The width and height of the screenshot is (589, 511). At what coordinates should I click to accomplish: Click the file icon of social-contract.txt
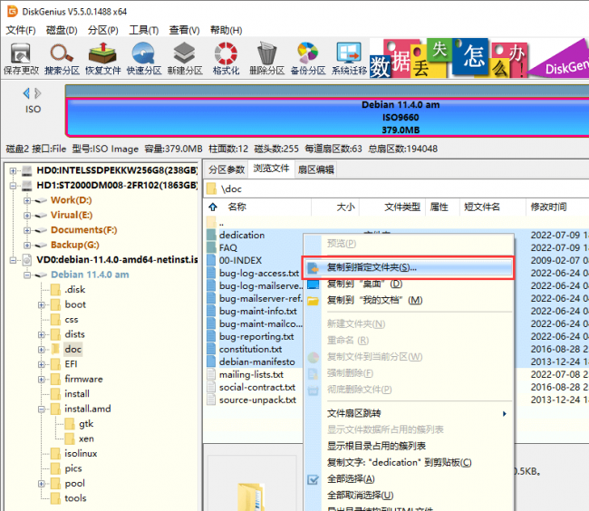pyautogui.click(x=212, y=388)
